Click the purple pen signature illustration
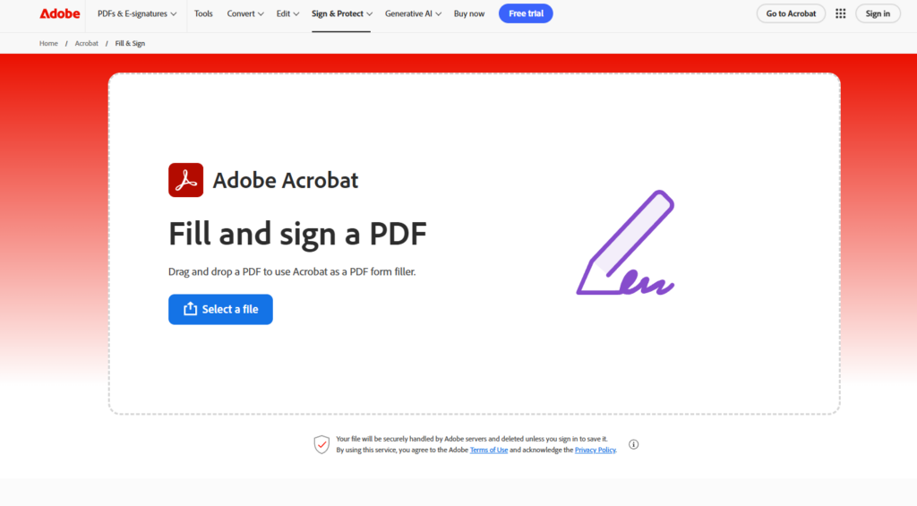Viewport: 917px width, 506px height. click(x=627, y=244)
